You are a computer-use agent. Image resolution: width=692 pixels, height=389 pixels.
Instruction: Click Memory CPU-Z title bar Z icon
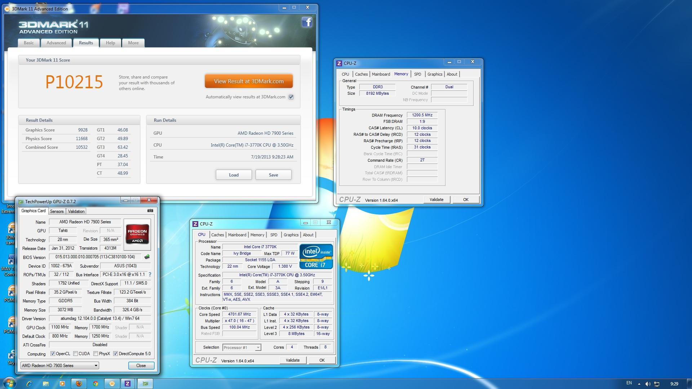[x=339, y=63]
